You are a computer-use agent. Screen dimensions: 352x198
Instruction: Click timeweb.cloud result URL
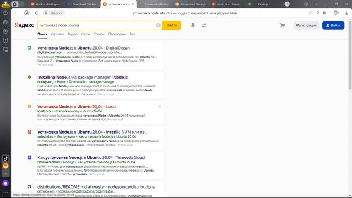pyautogui.click(x=48, y=162)
